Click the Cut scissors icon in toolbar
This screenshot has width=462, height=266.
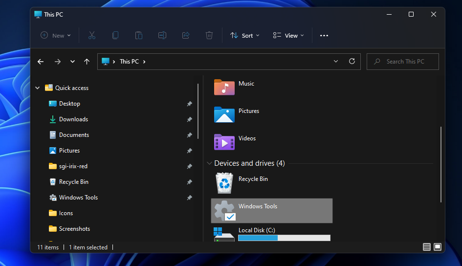click(x=91, y=35)
